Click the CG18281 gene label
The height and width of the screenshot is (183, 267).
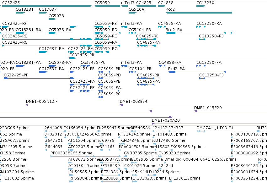[24, 9]
